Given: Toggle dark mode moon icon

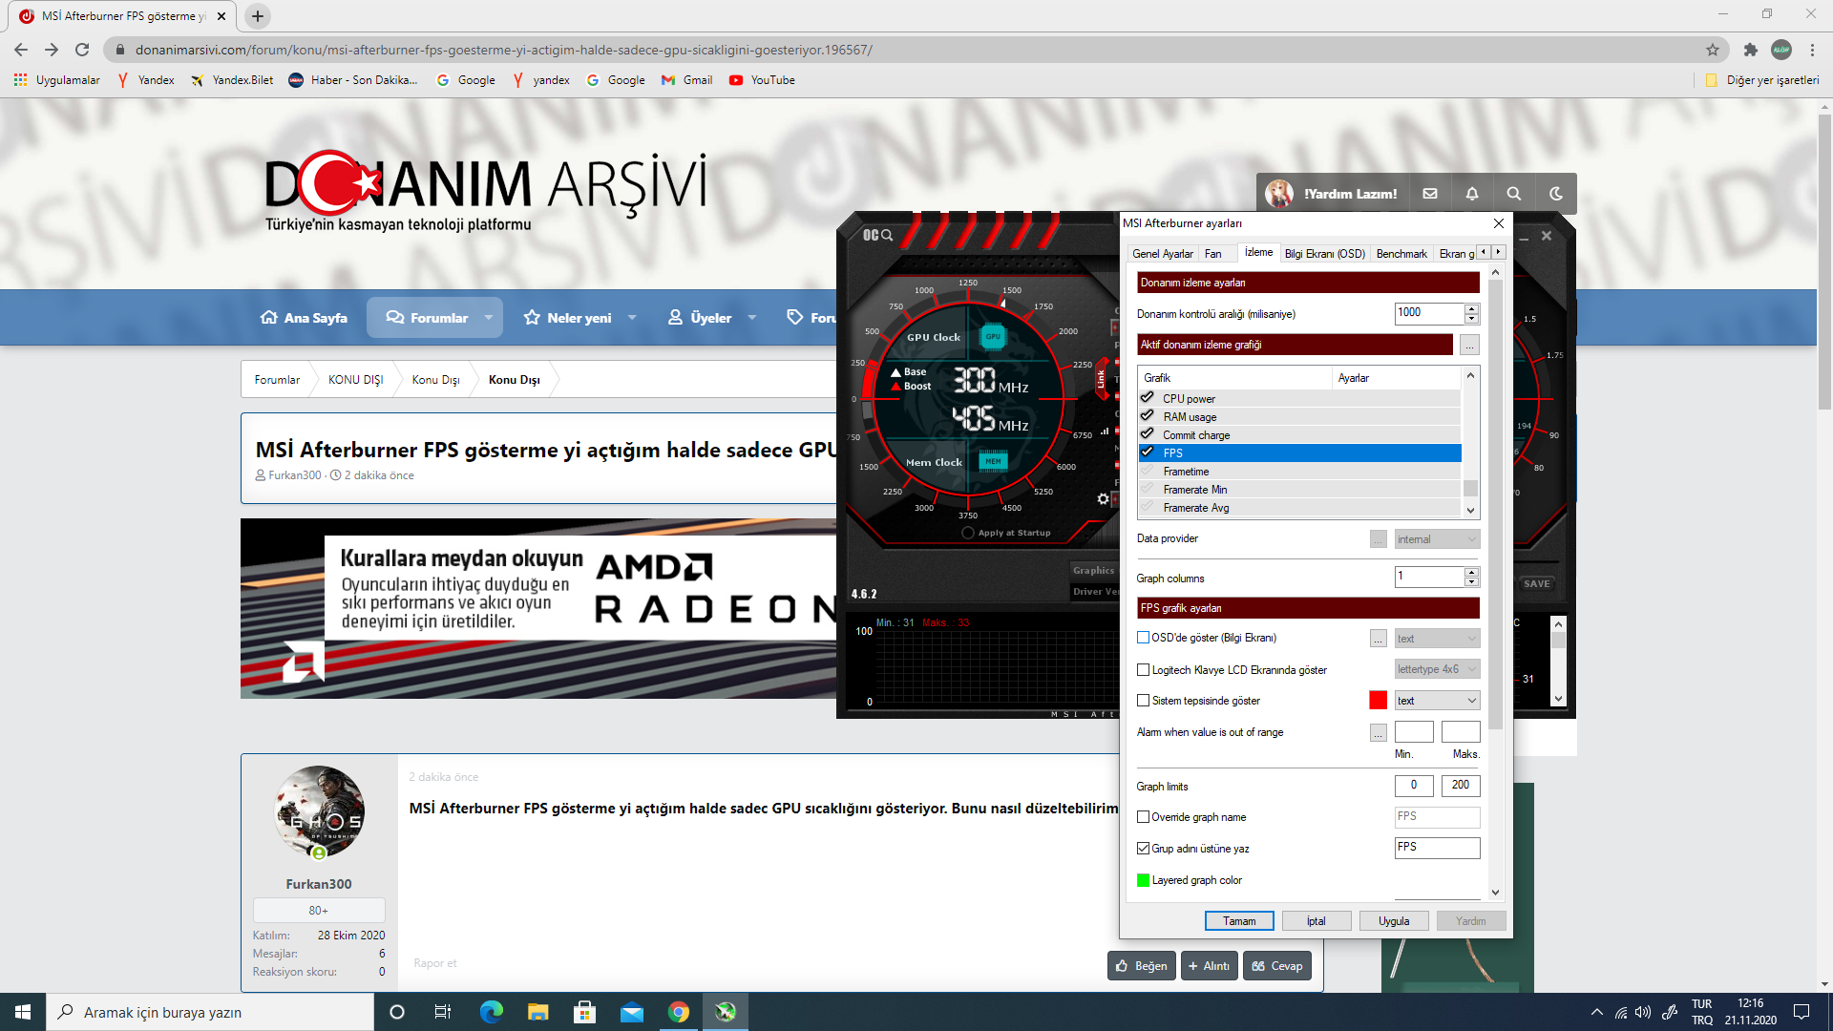Looking at the screenshot, I should tap(1555, 194).
